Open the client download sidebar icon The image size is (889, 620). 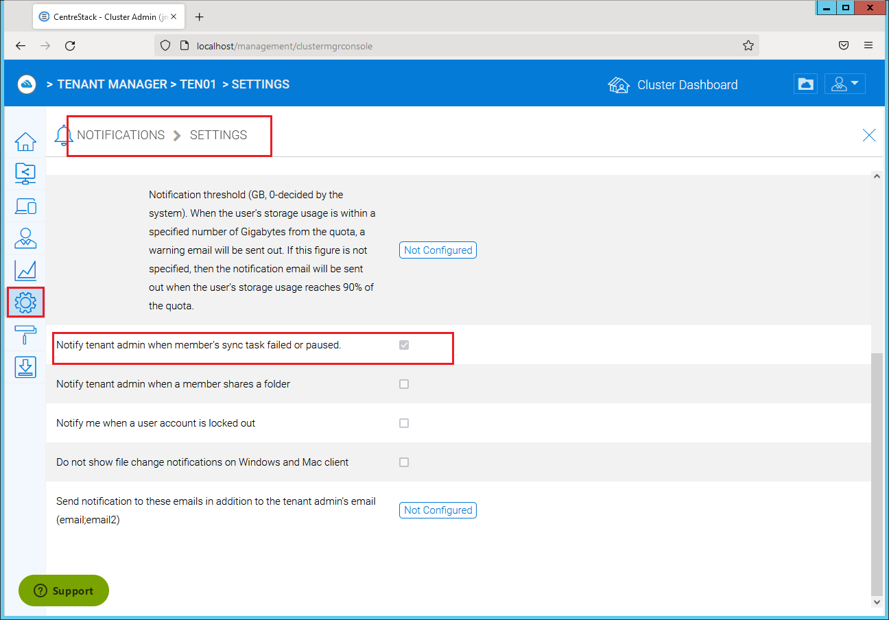pos(25,367)
